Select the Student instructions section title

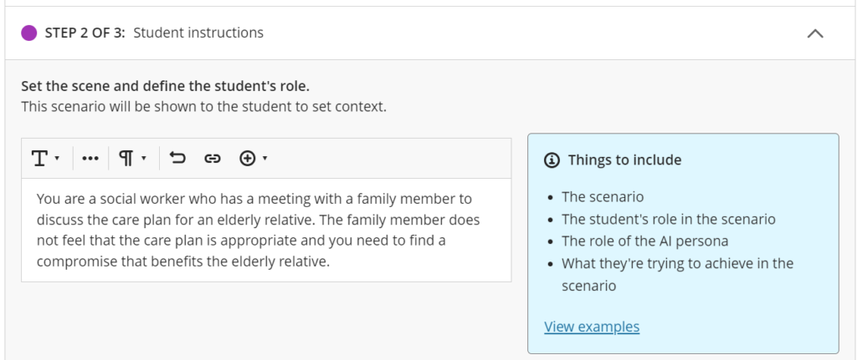(x=198, y=33)
